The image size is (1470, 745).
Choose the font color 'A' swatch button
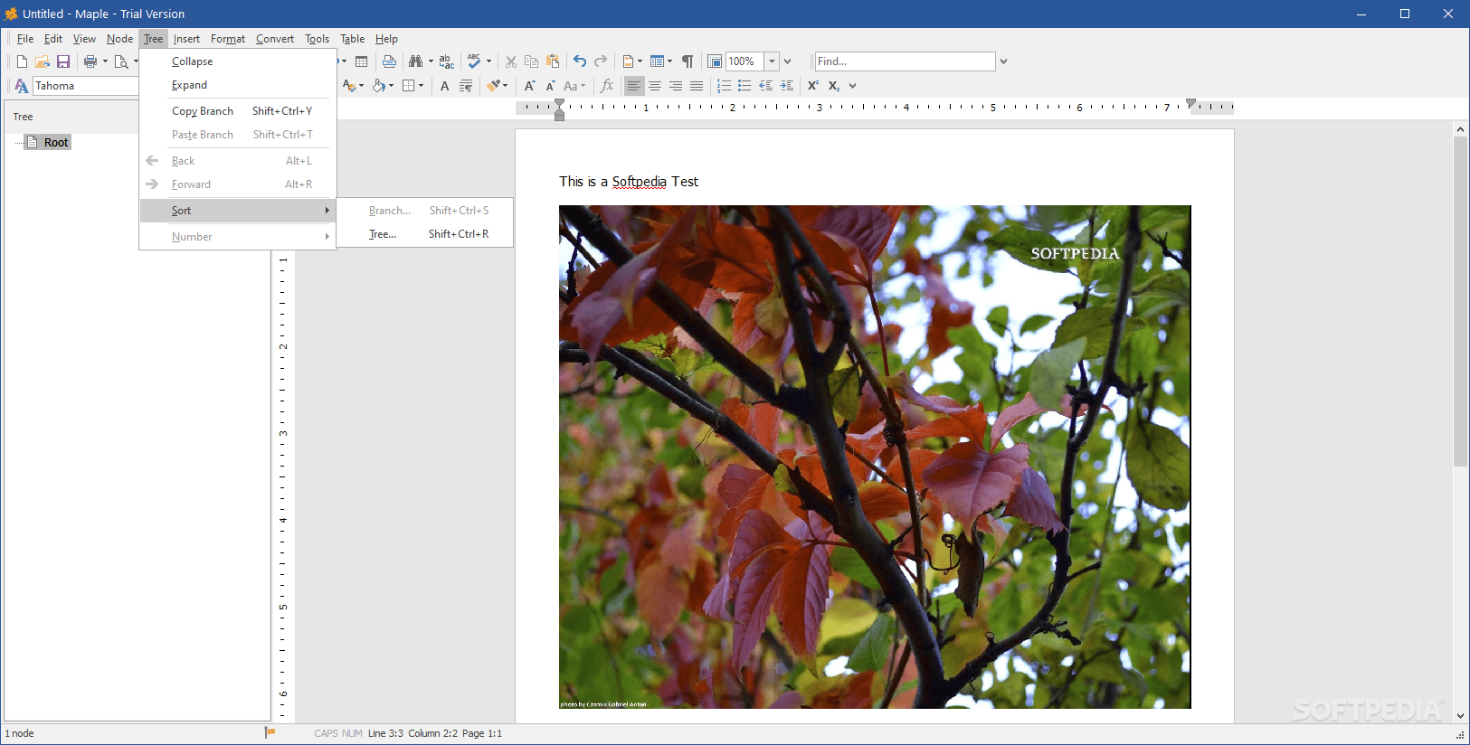pyautogui.click(x=349, y=86)
